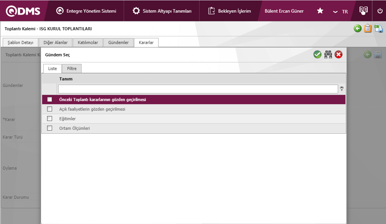
Task: Click dimmed save floppy icon behind dialog
Action: point(378,54)
